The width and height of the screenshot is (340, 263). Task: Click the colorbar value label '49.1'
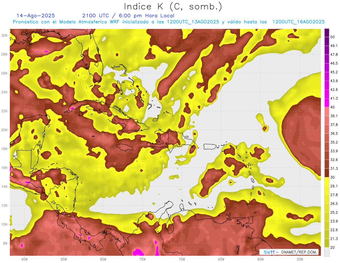(334, 46)
